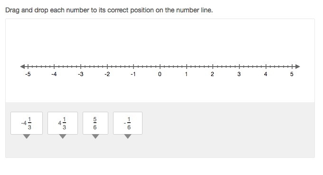Screen dimensions: 323x175
Task: Click the number label 3 below the line
Action: click(x=239, y=74)
